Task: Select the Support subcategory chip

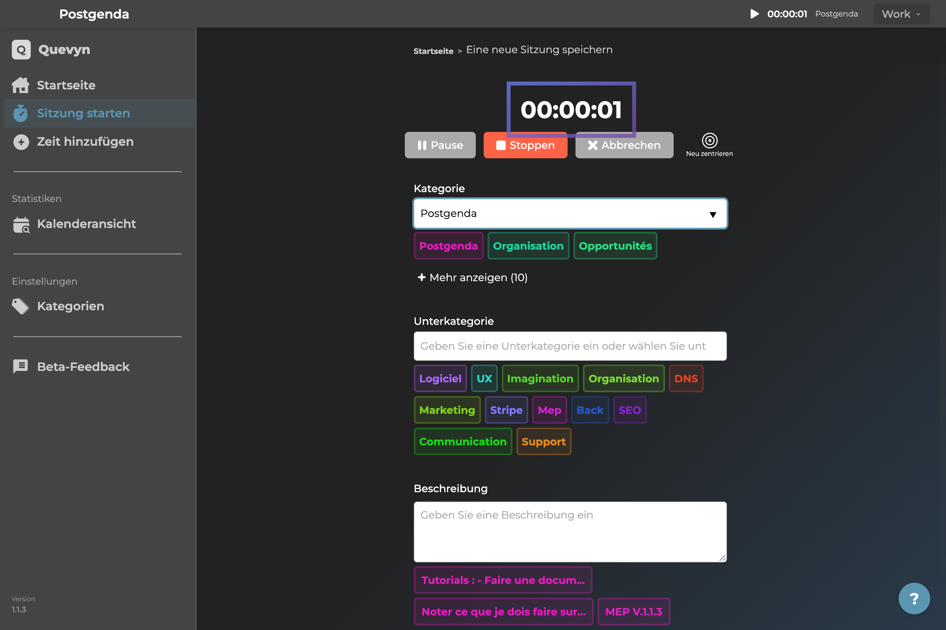Action: tap(544, 441)
